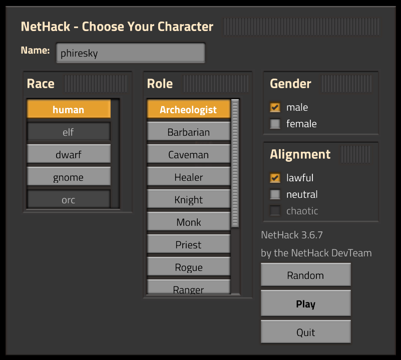Image resolution: width=401 pixels, height=360 pixels.
Task: Choose the gnome race
Action: (69, 177)
